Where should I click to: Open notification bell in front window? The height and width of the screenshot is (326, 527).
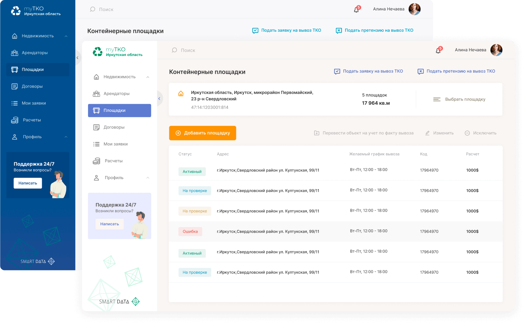click(x=438, y=51)
